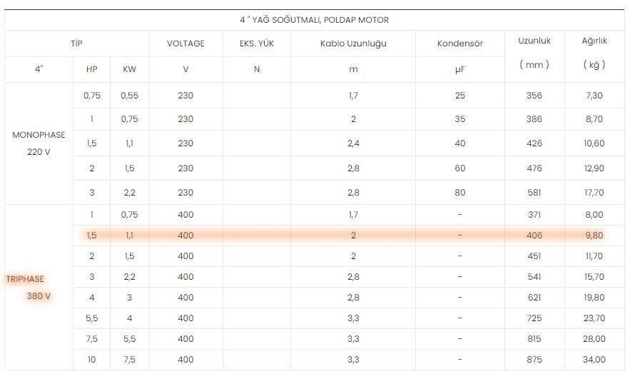Viewport: 630px width, 379px height.
Task: Select the highlighted 406 mm length cell
Action: 534,236
